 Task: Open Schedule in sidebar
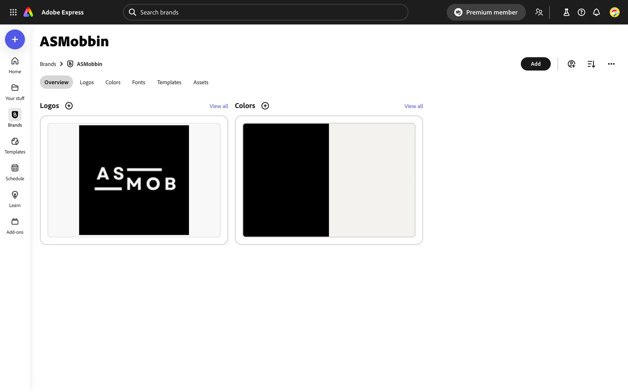tap(15, 172)
